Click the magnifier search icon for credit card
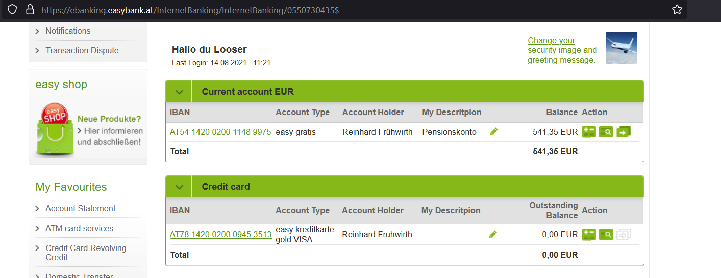 coord(606,235)
